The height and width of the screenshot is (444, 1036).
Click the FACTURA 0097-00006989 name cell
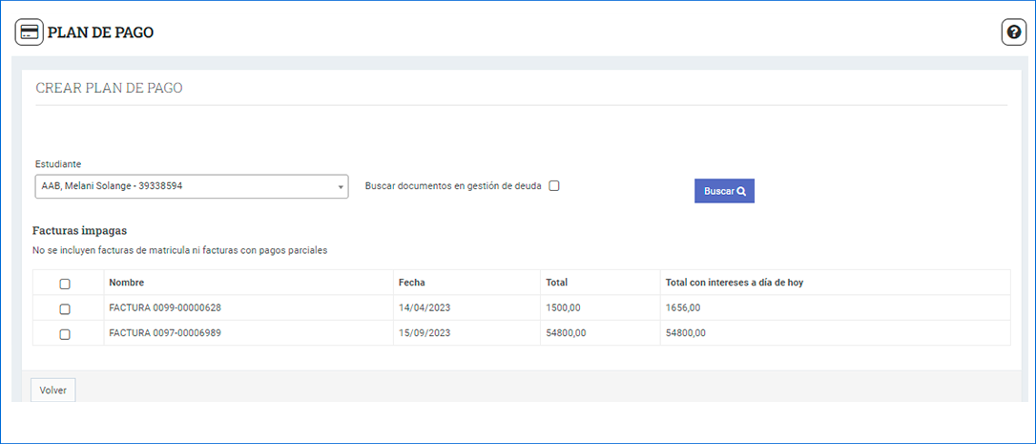pyautogui.click(x=171, y=333)
